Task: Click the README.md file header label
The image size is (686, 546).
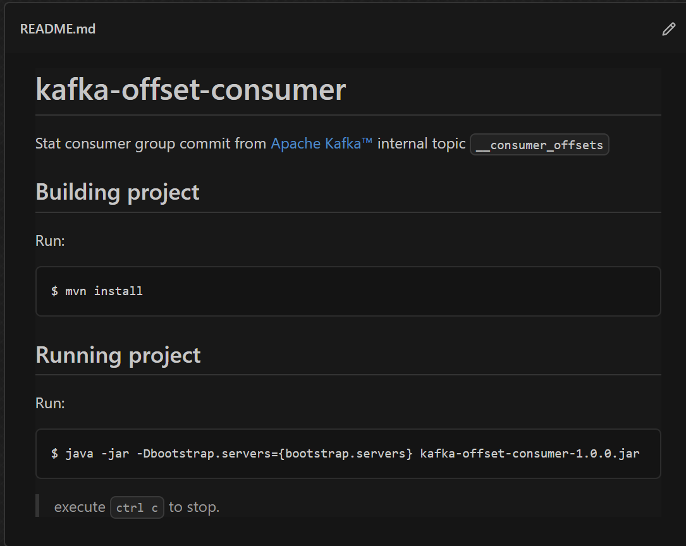Action: point(58,28)
